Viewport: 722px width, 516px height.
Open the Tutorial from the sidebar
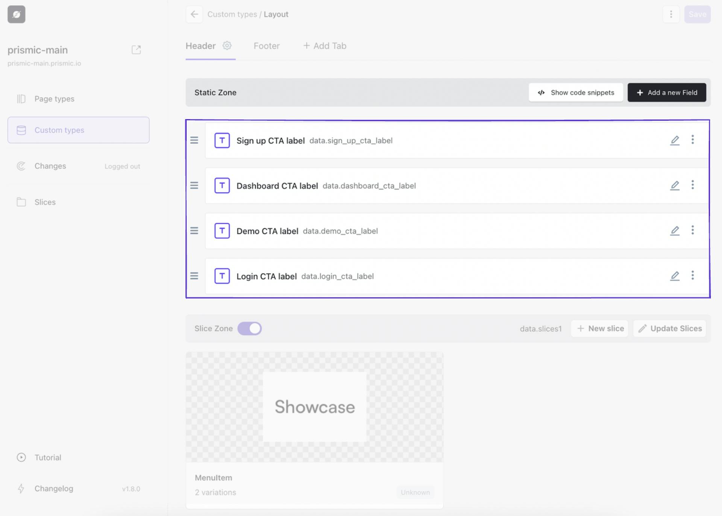(x=47, y=457)
